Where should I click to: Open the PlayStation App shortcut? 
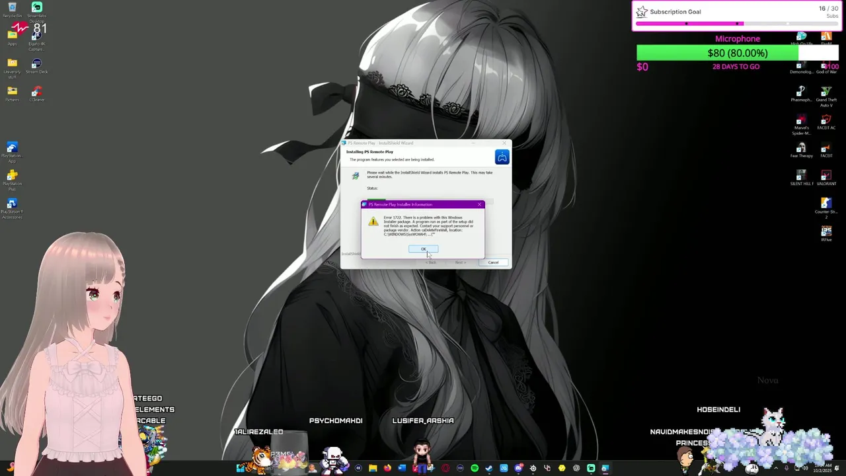(x=12, y=151)
